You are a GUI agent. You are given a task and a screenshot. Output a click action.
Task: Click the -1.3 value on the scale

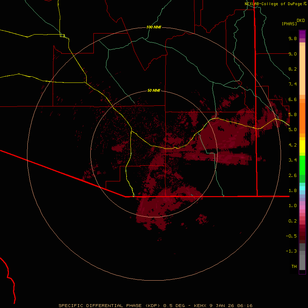(291, 251)
